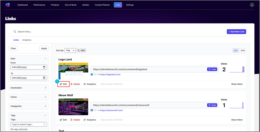
Task: Expand the Clicks filter
Action: click(x=45, y=97)
